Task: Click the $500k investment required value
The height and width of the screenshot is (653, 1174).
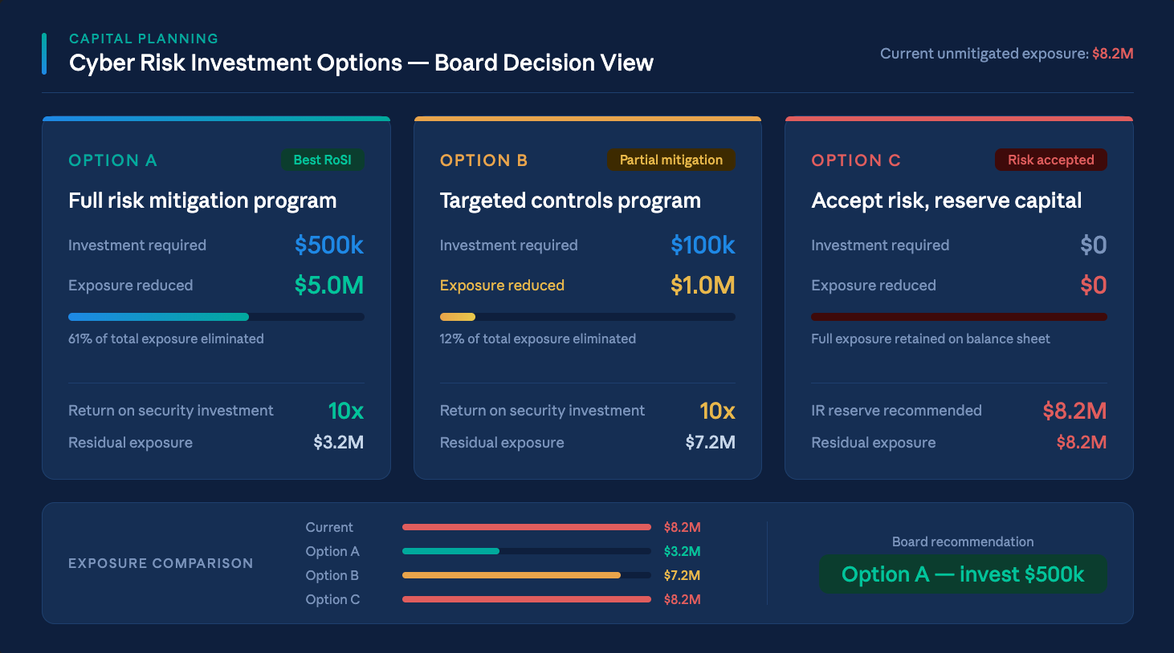Action: [328, 245]
